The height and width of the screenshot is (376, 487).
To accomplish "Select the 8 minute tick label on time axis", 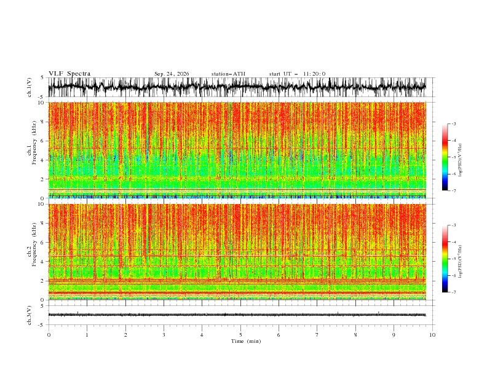I will click(355, 335).
